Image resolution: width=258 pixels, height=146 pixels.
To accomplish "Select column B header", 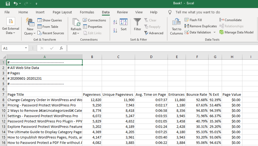I will pyautogui.click(x=92, y=57).
